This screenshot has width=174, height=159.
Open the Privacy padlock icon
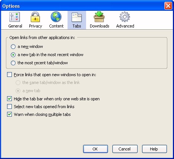tap(35, 17)
